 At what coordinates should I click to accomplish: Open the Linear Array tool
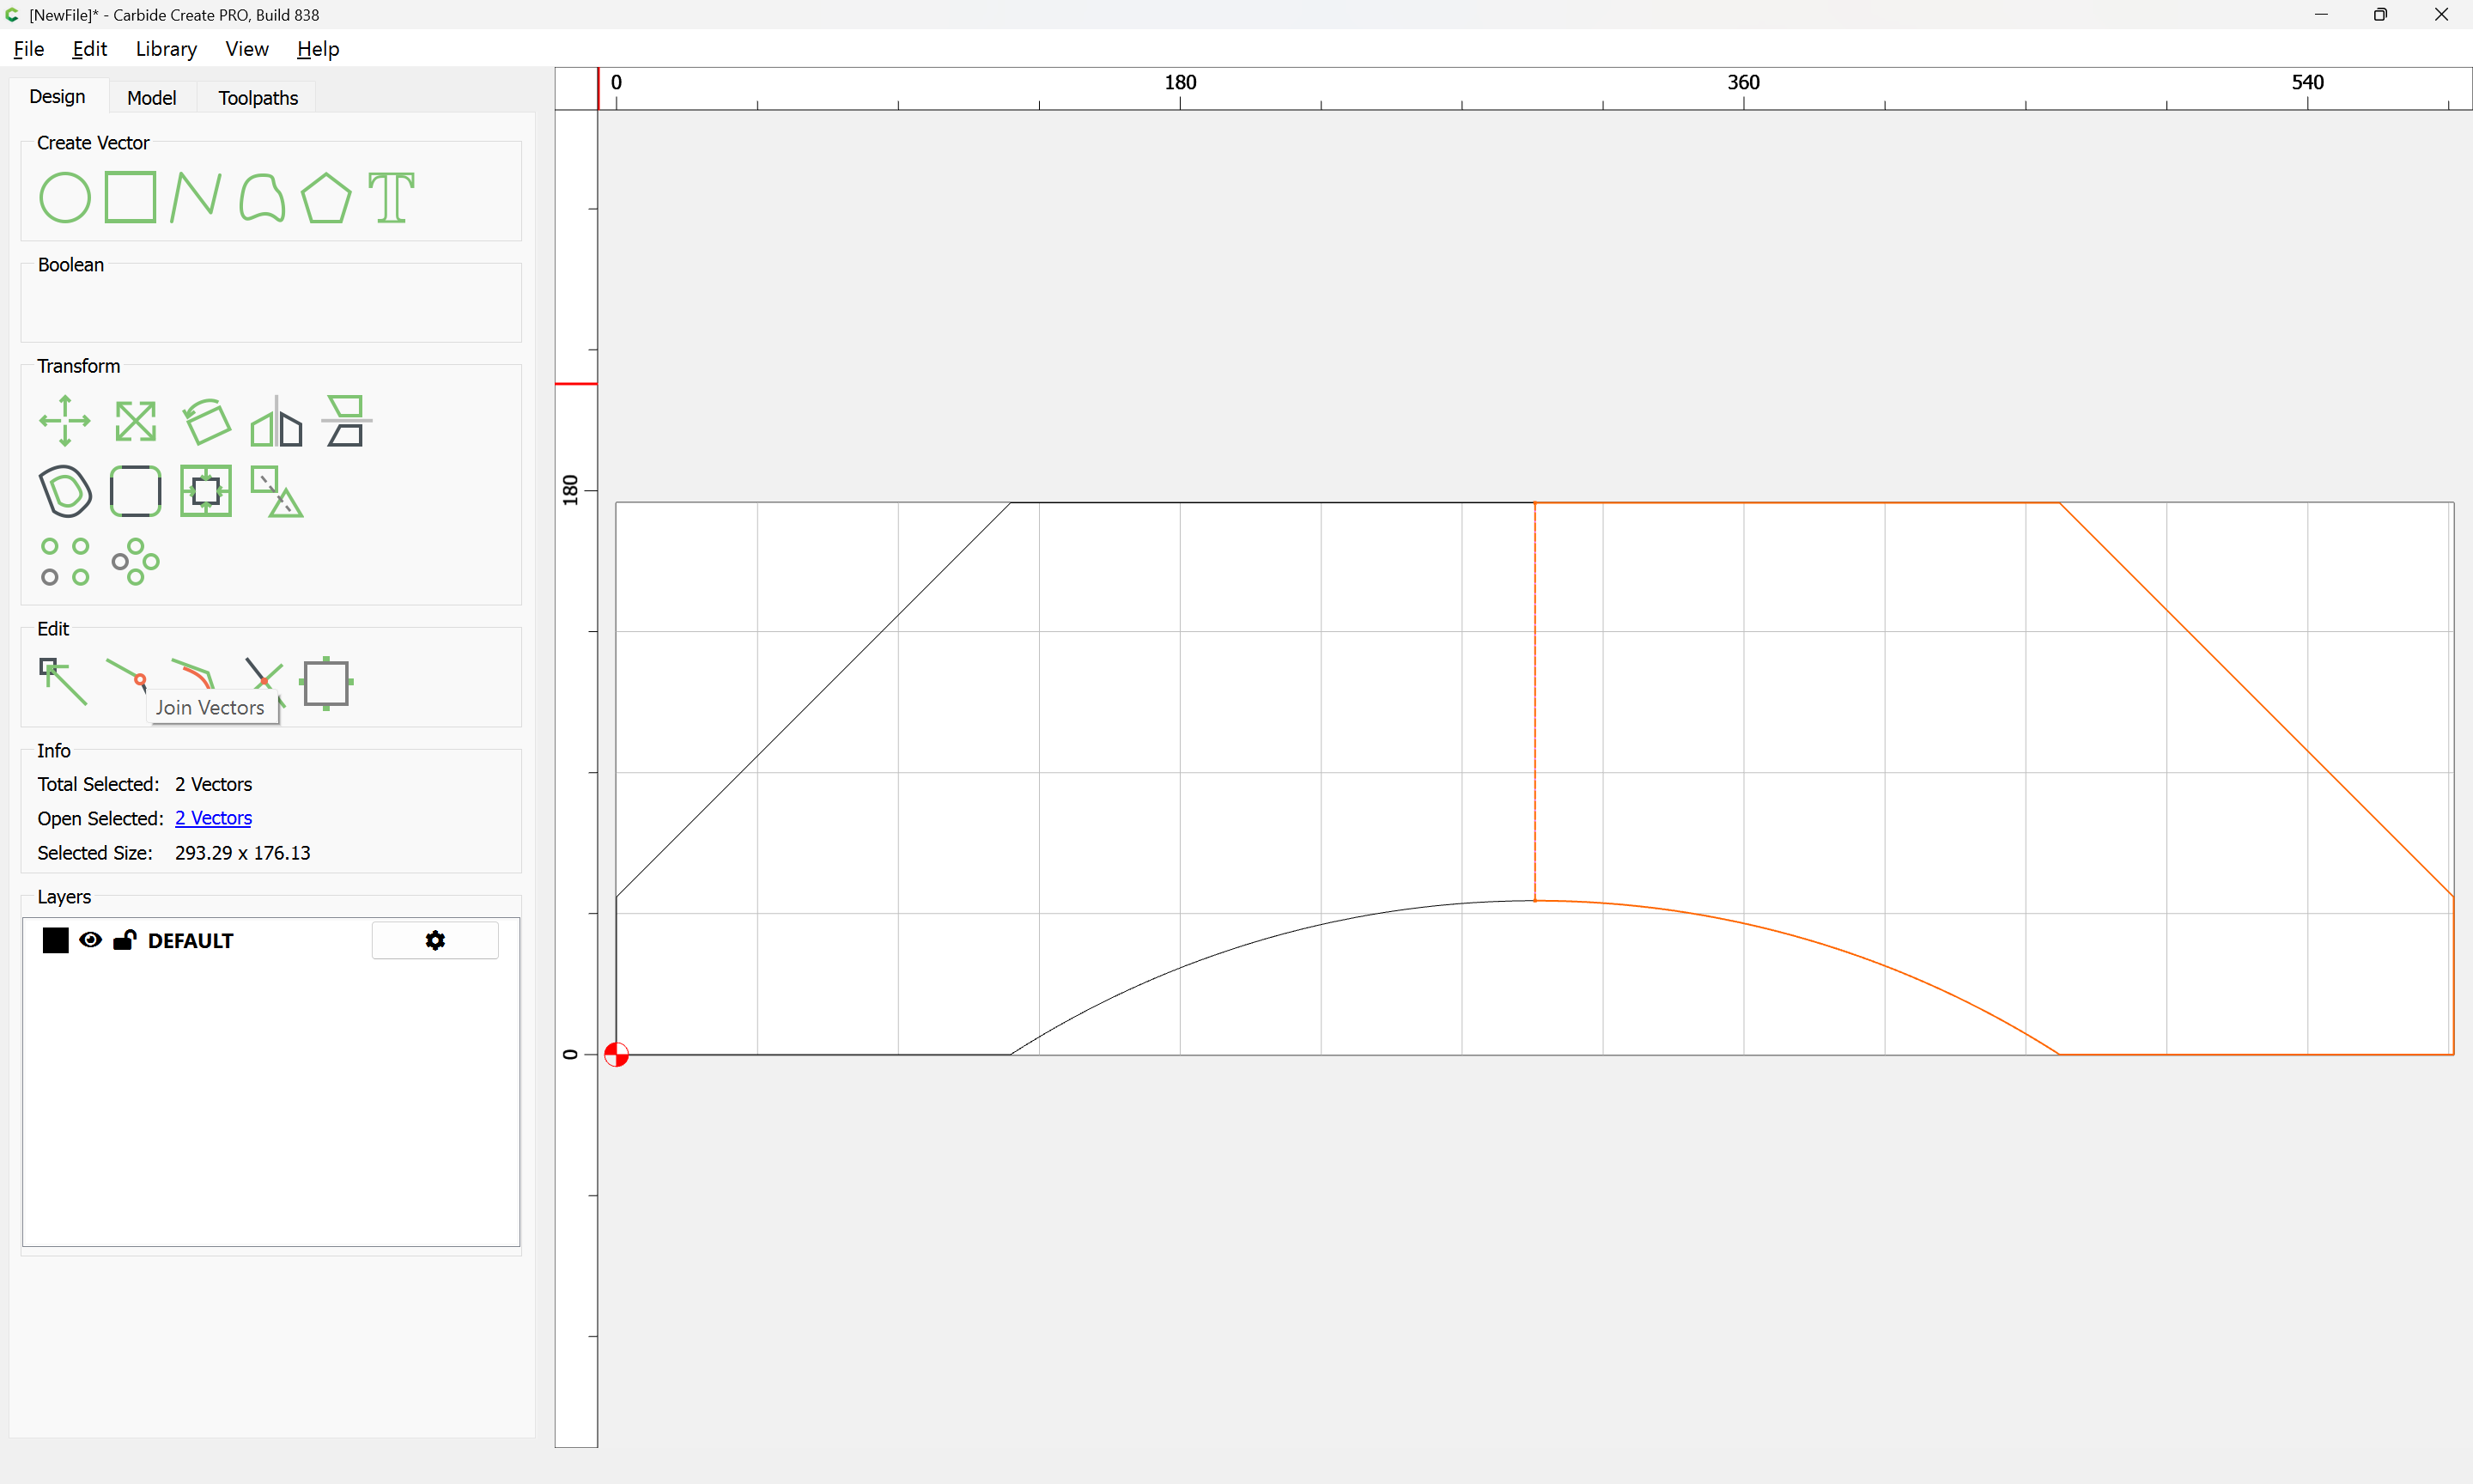(x=65, y=561)
